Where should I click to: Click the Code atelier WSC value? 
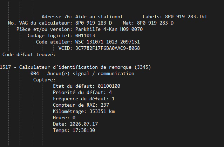pyautogui.click(x=108, y=42)
